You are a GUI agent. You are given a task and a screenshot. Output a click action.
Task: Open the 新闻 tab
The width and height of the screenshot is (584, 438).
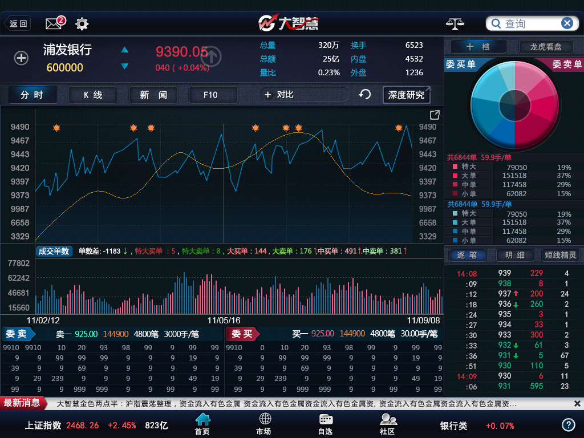coord(153,95)
